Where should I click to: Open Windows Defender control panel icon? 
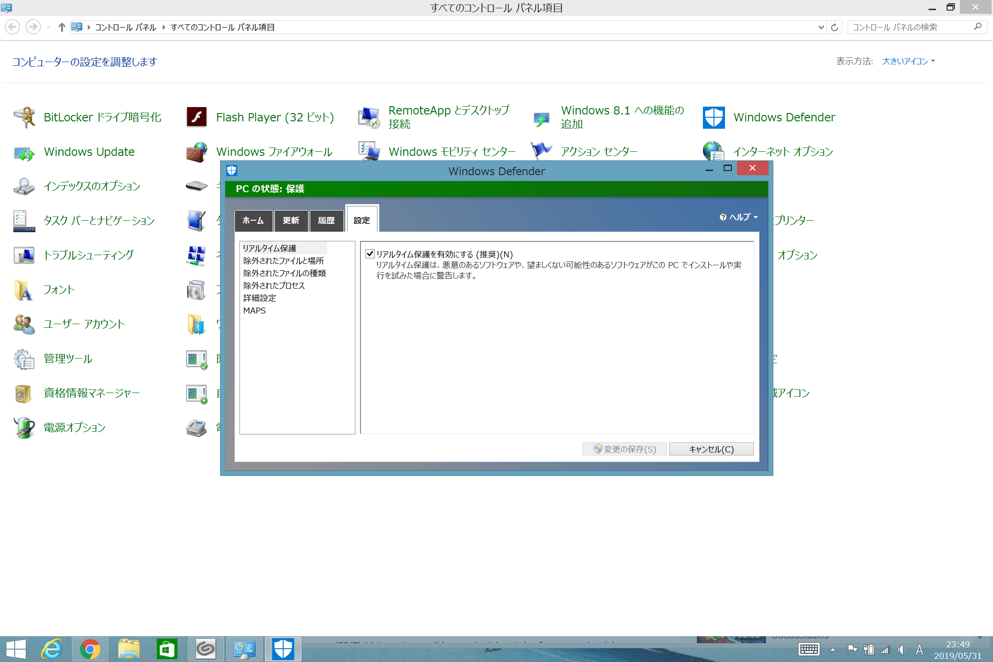click(x=714, y=117)
